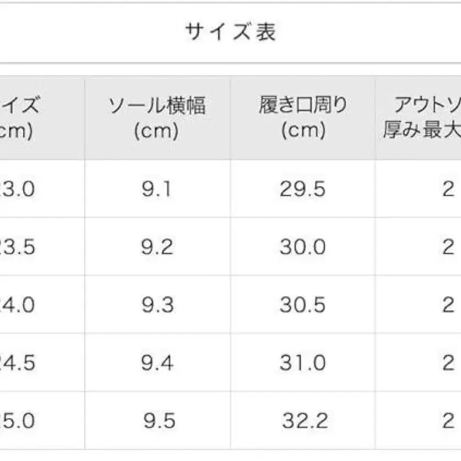Viewport: 461px width, 461px height.
Task: Select the 9.5 sole width cell
Action: (158, 421)
